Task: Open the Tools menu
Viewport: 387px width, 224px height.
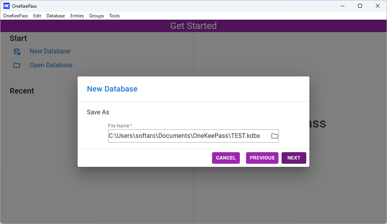Action: pos(114,16)
